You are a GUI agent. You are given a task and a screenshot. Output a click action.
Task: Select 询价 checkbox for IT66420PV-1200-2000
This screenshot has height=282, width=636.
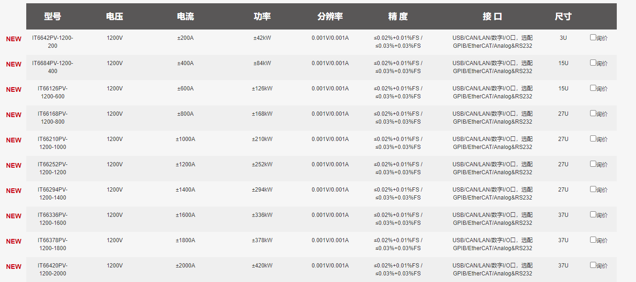pos(593,265)
